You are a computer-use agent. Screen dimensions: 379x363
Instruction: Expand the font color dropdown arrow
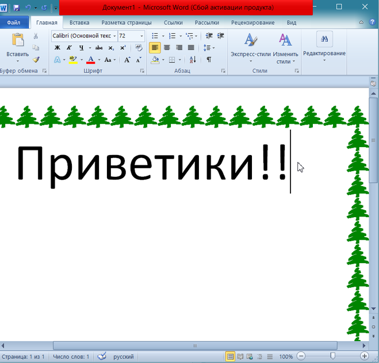pyautogui.click(x=98, y=60)
